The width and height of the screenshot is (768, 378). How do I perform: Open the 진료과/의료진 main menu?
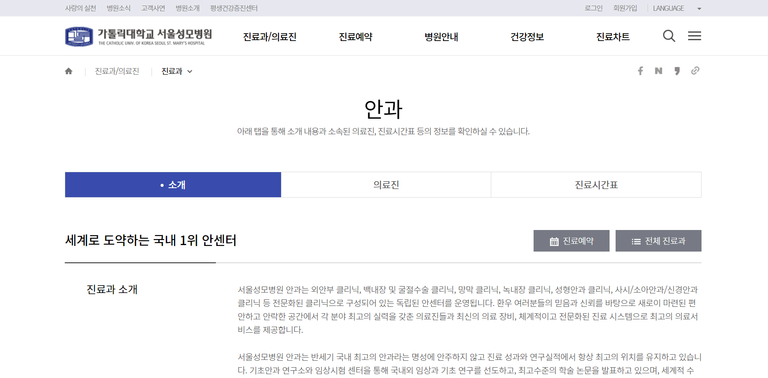[x=270, y=37]
